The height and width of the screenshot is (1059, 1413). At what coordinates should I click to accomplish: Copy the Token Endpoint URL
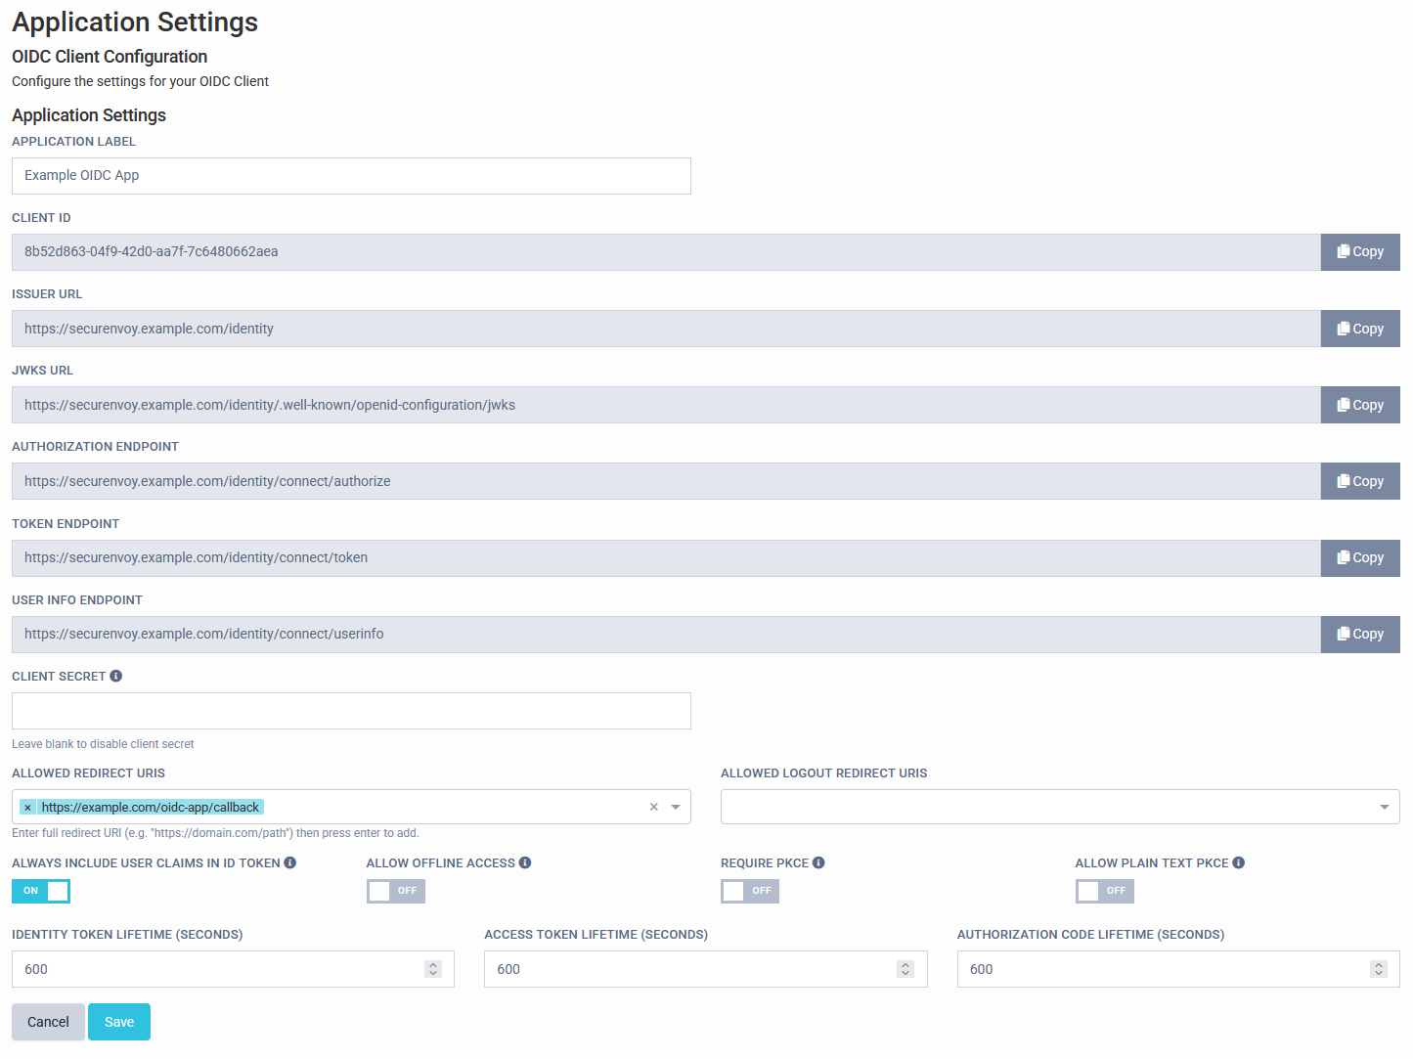pyautogui.click(x=1360, y=558)
